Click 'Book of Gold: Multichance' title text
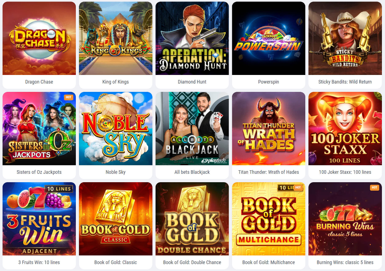 [x=269, y=263]
